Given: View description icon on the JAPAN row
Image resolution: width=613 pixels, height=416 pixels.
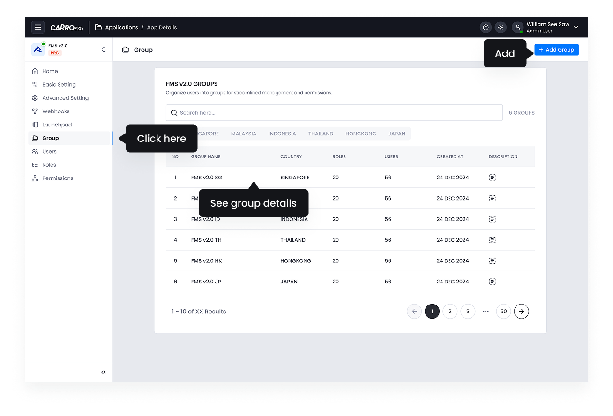Looking at the screenshot, I should click(492, 281).
